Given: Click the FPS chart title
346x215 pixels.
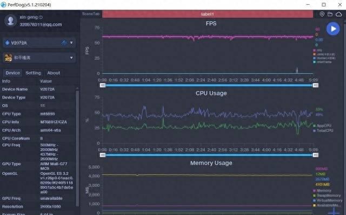Looking at the screenshot, I should click(211, 24).
